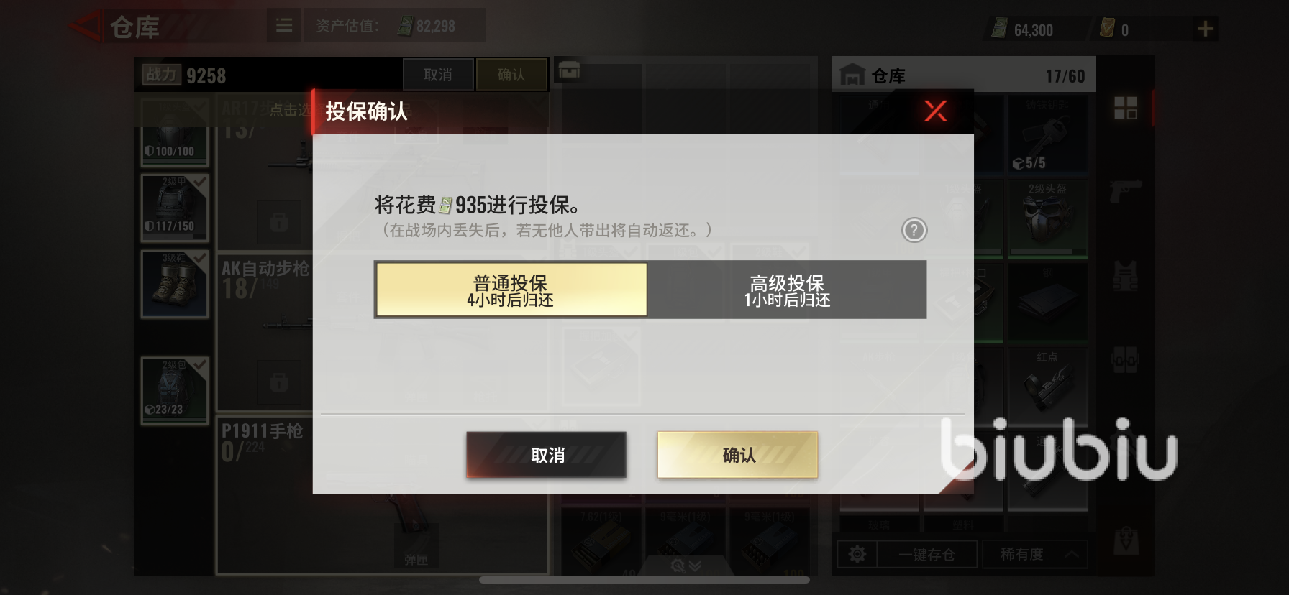Select 高级投保 1小时后归还 option
The height and width of the screenshot is (595, 1289).
click(x=788, y=290)
